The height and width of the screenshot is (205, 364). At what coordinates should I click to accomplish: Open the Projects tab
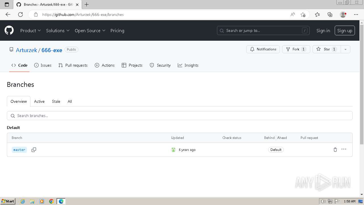click(132, 65)
